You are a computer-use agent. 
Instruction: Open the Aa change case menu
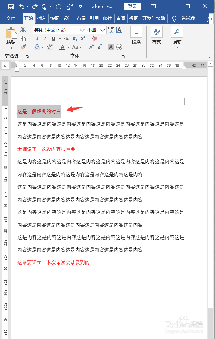click(77, 47)
